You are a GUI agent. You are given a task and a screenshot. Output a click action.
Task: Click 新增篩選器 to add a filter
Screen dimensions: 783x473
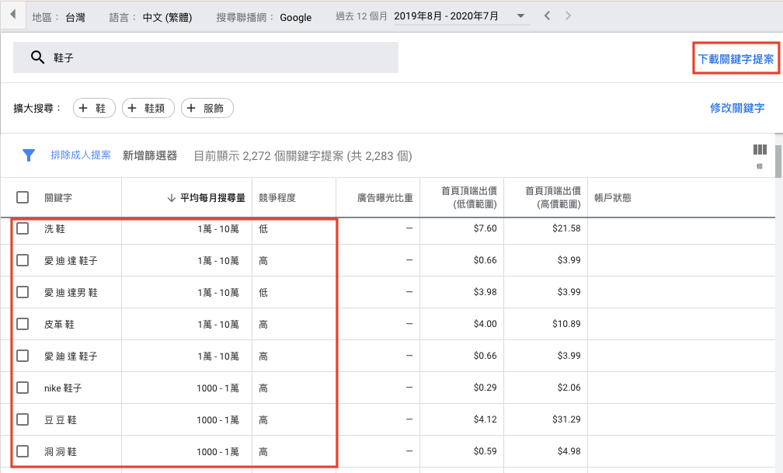(150, 155)
